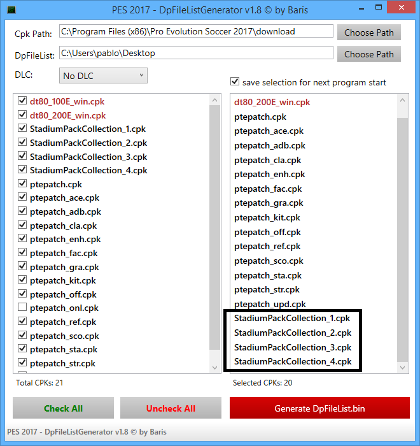Select dt80_200E_win.cpk in right list

pyautogui.click(x=272, y=102)
